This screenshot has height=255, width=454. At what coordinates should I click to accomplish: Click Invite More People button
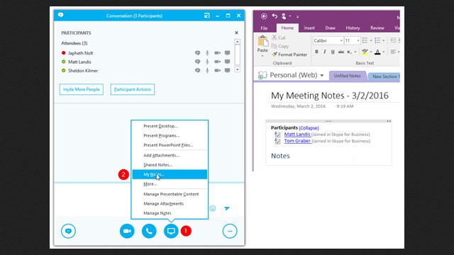click(x=82, y=89)
